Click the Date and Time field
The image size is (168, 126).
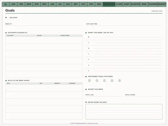click(x=124, y=24)
